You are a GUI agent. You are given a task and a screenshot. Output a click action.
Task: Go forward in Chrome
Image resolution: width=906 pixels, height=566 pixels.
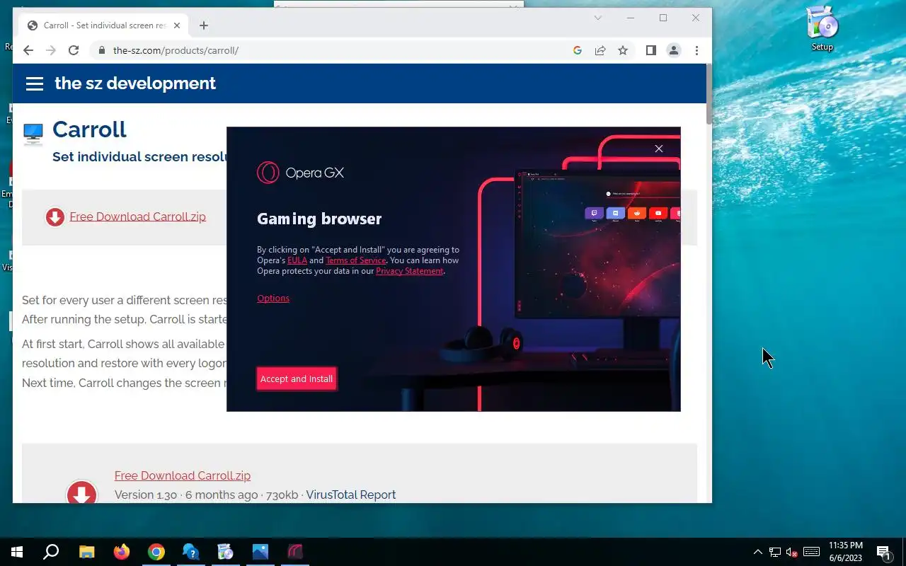(x=51, y=50)
